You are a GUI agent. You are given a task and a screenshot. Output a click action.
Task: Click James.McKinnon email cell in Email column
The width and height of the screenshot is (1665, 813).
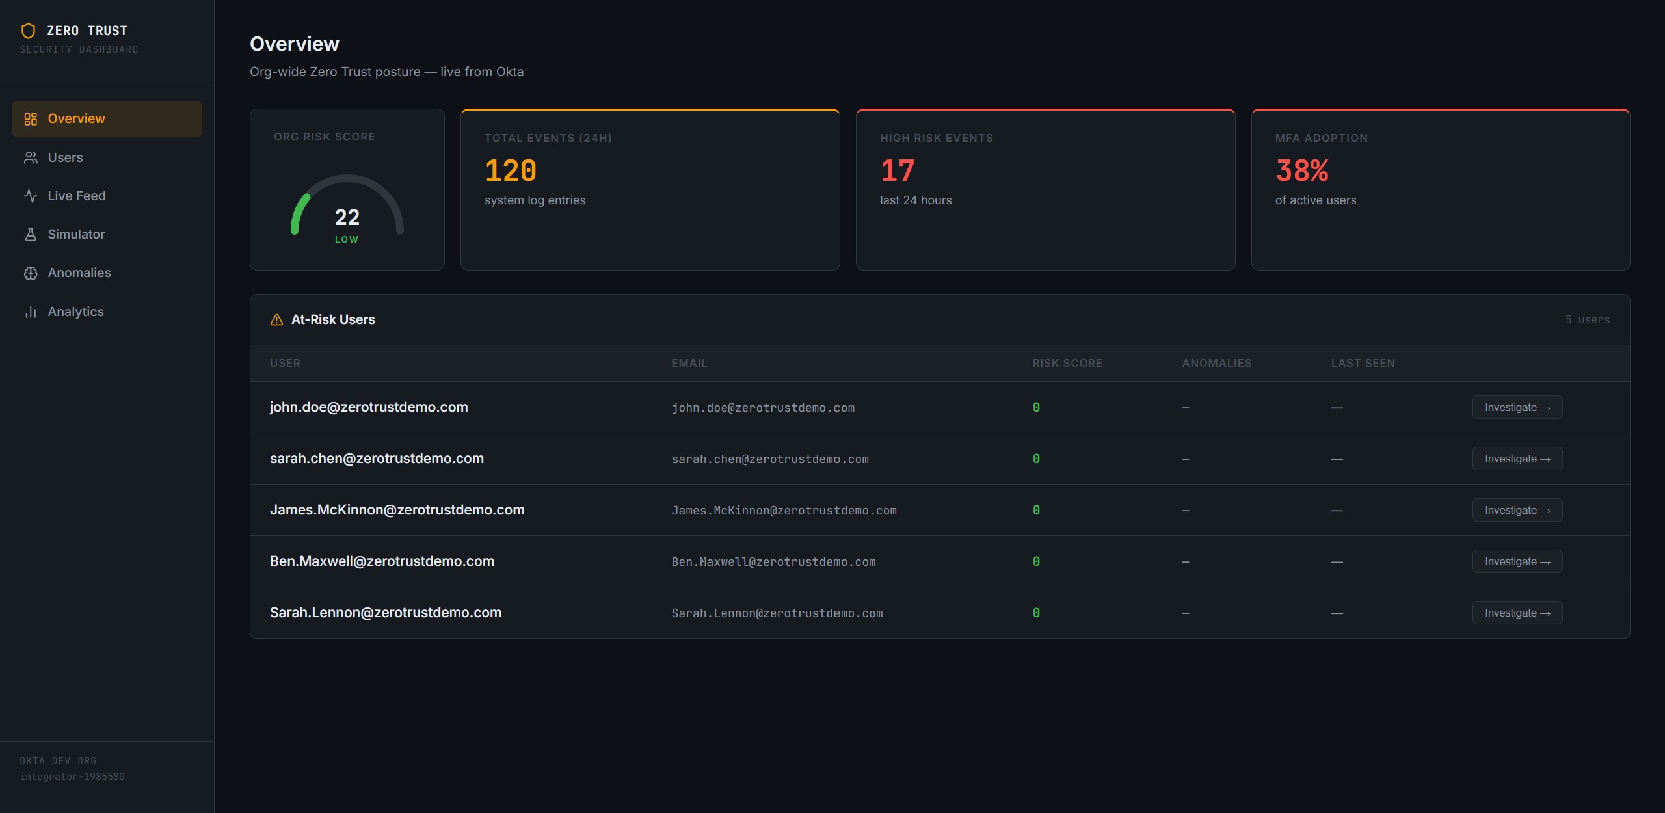click(784, 511)
